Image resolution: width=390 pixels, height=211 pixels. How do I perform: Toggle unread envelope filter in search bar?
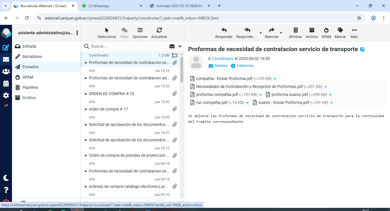[x=172, y=46]
